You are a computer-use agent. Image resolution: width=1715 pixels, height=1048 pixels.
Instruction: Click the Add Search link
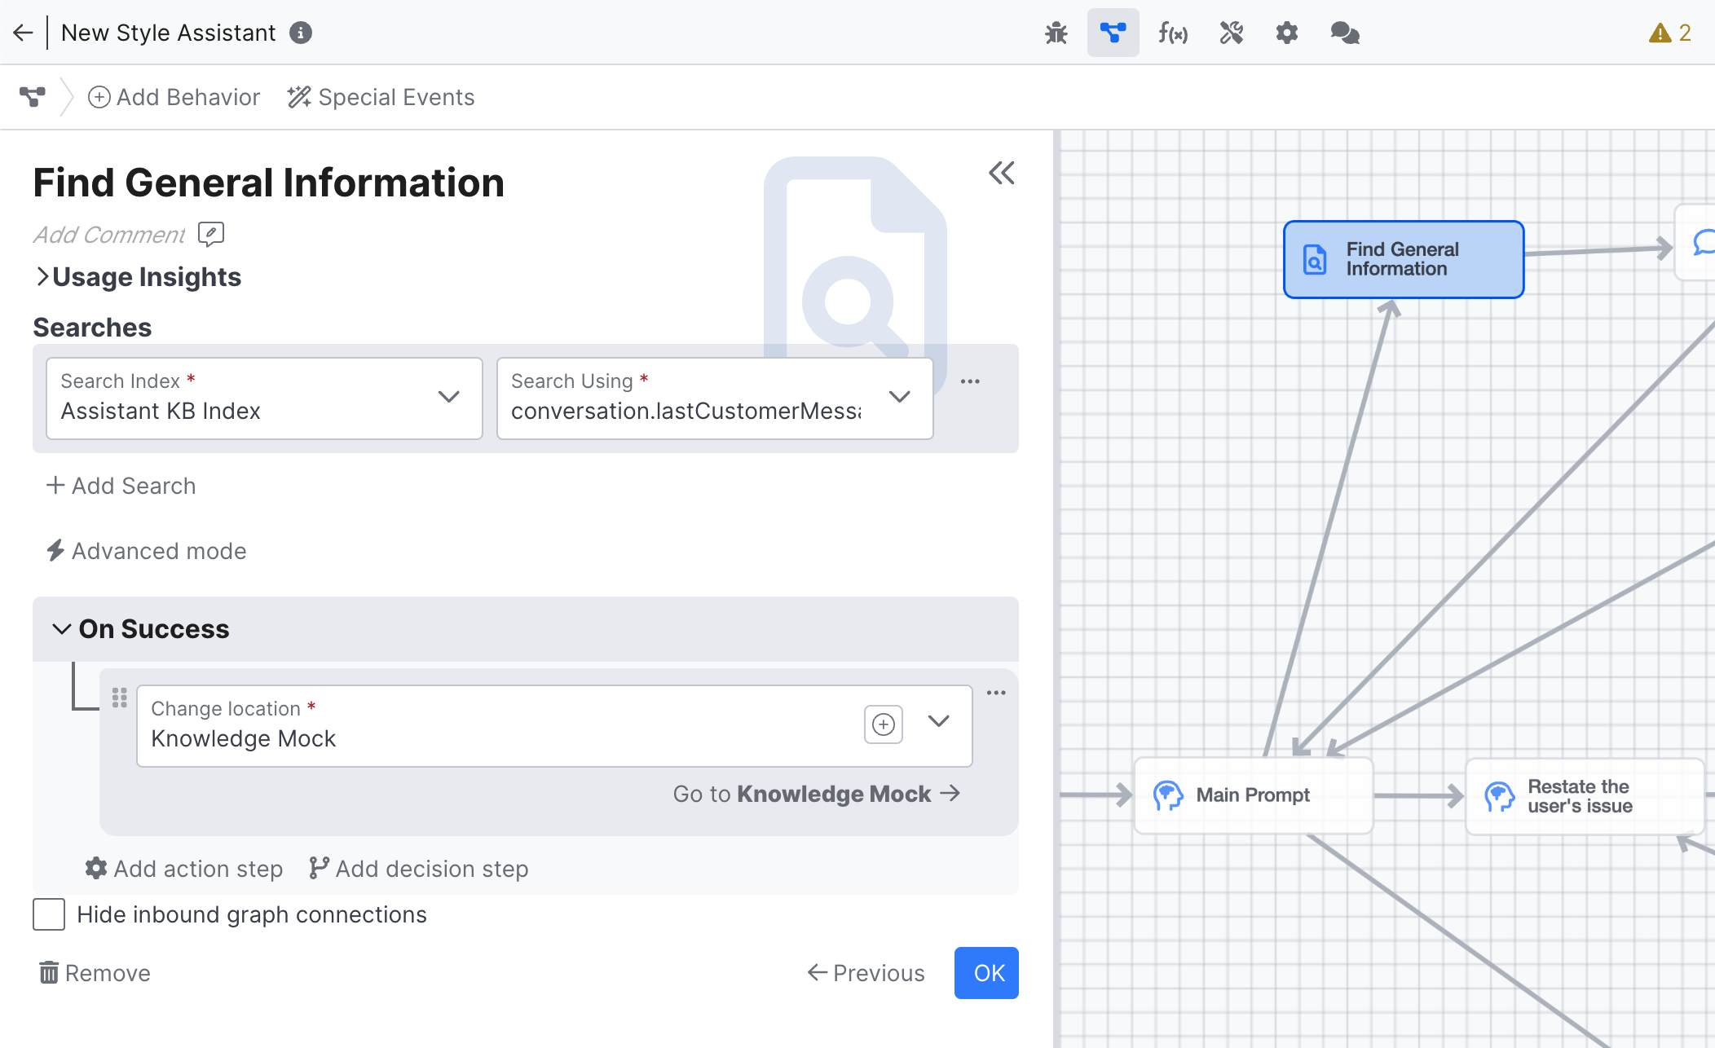(x=120, y=486)
